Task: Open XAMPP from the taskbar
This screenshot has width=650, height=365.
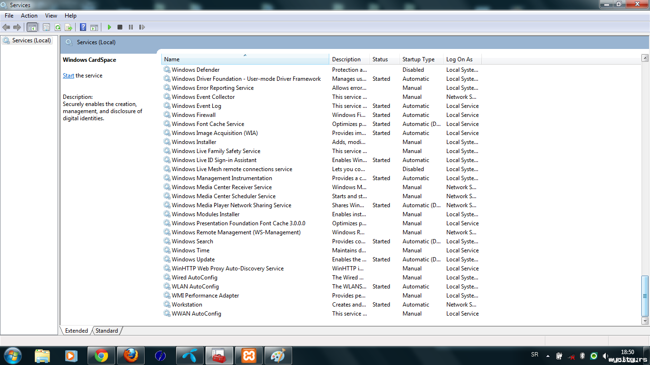Action: (x=248, y=355)
